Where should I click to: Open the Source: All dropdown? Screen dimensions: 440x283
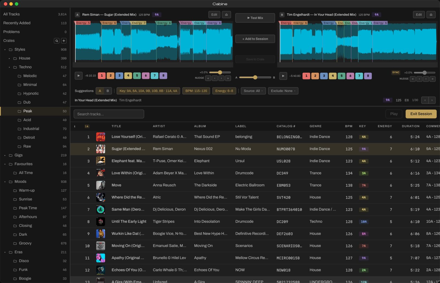coord(253,91)
